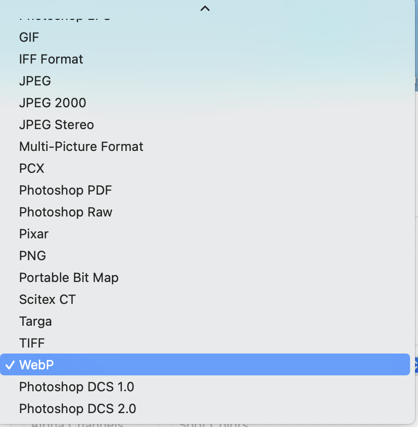Select Portable Bit Map format

(69, 278)
